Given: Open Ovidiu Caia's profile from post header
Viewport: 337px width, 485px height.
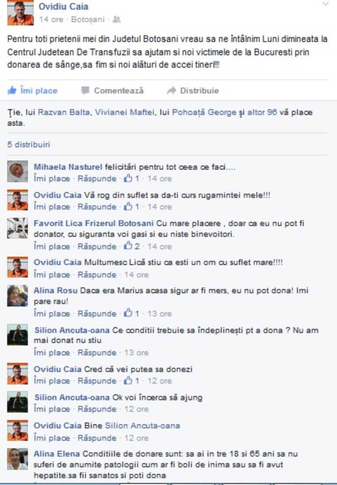Looking at the screenshot, I should [63, 6].
